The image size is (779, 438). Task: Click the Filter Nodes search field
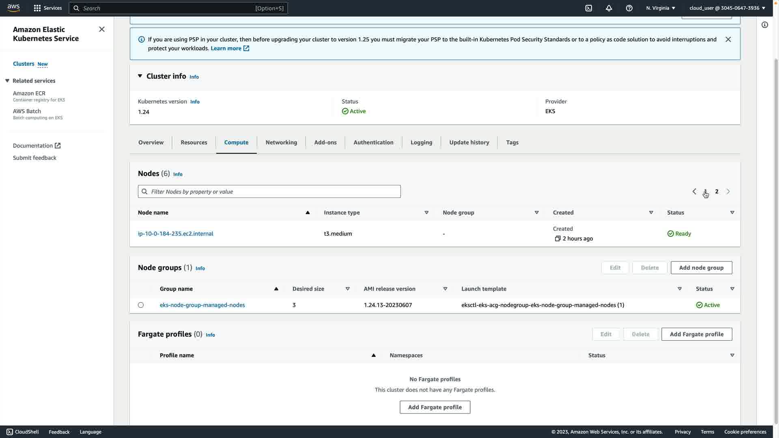269,191
